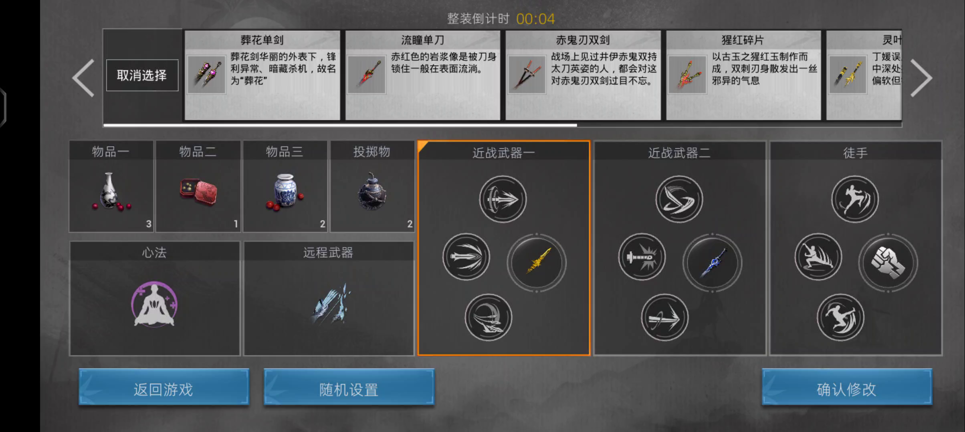Choose the flying kick skill under 徒手

pos(855,199)
